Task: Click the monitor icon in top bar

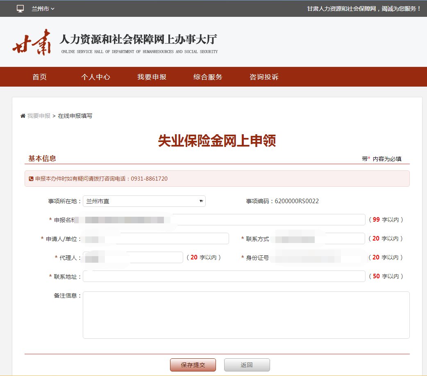Action: coord(20,8)
